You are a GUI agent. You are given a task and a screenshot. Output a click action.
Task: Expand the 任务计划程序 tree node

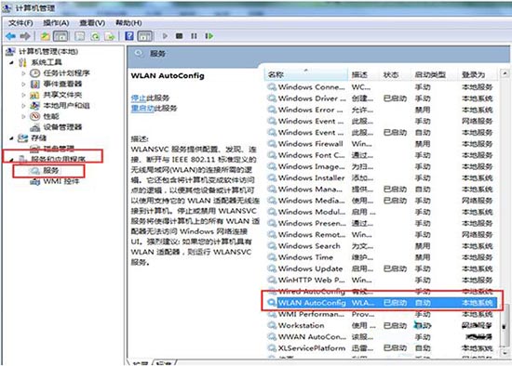point(23,73)
